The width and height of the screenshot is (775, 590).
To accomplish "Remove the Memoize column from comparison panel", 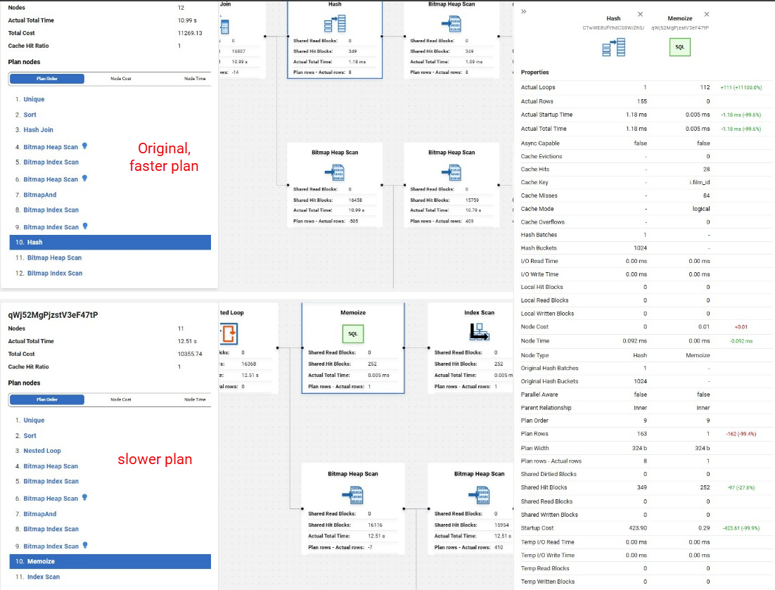I will [707, 14].
